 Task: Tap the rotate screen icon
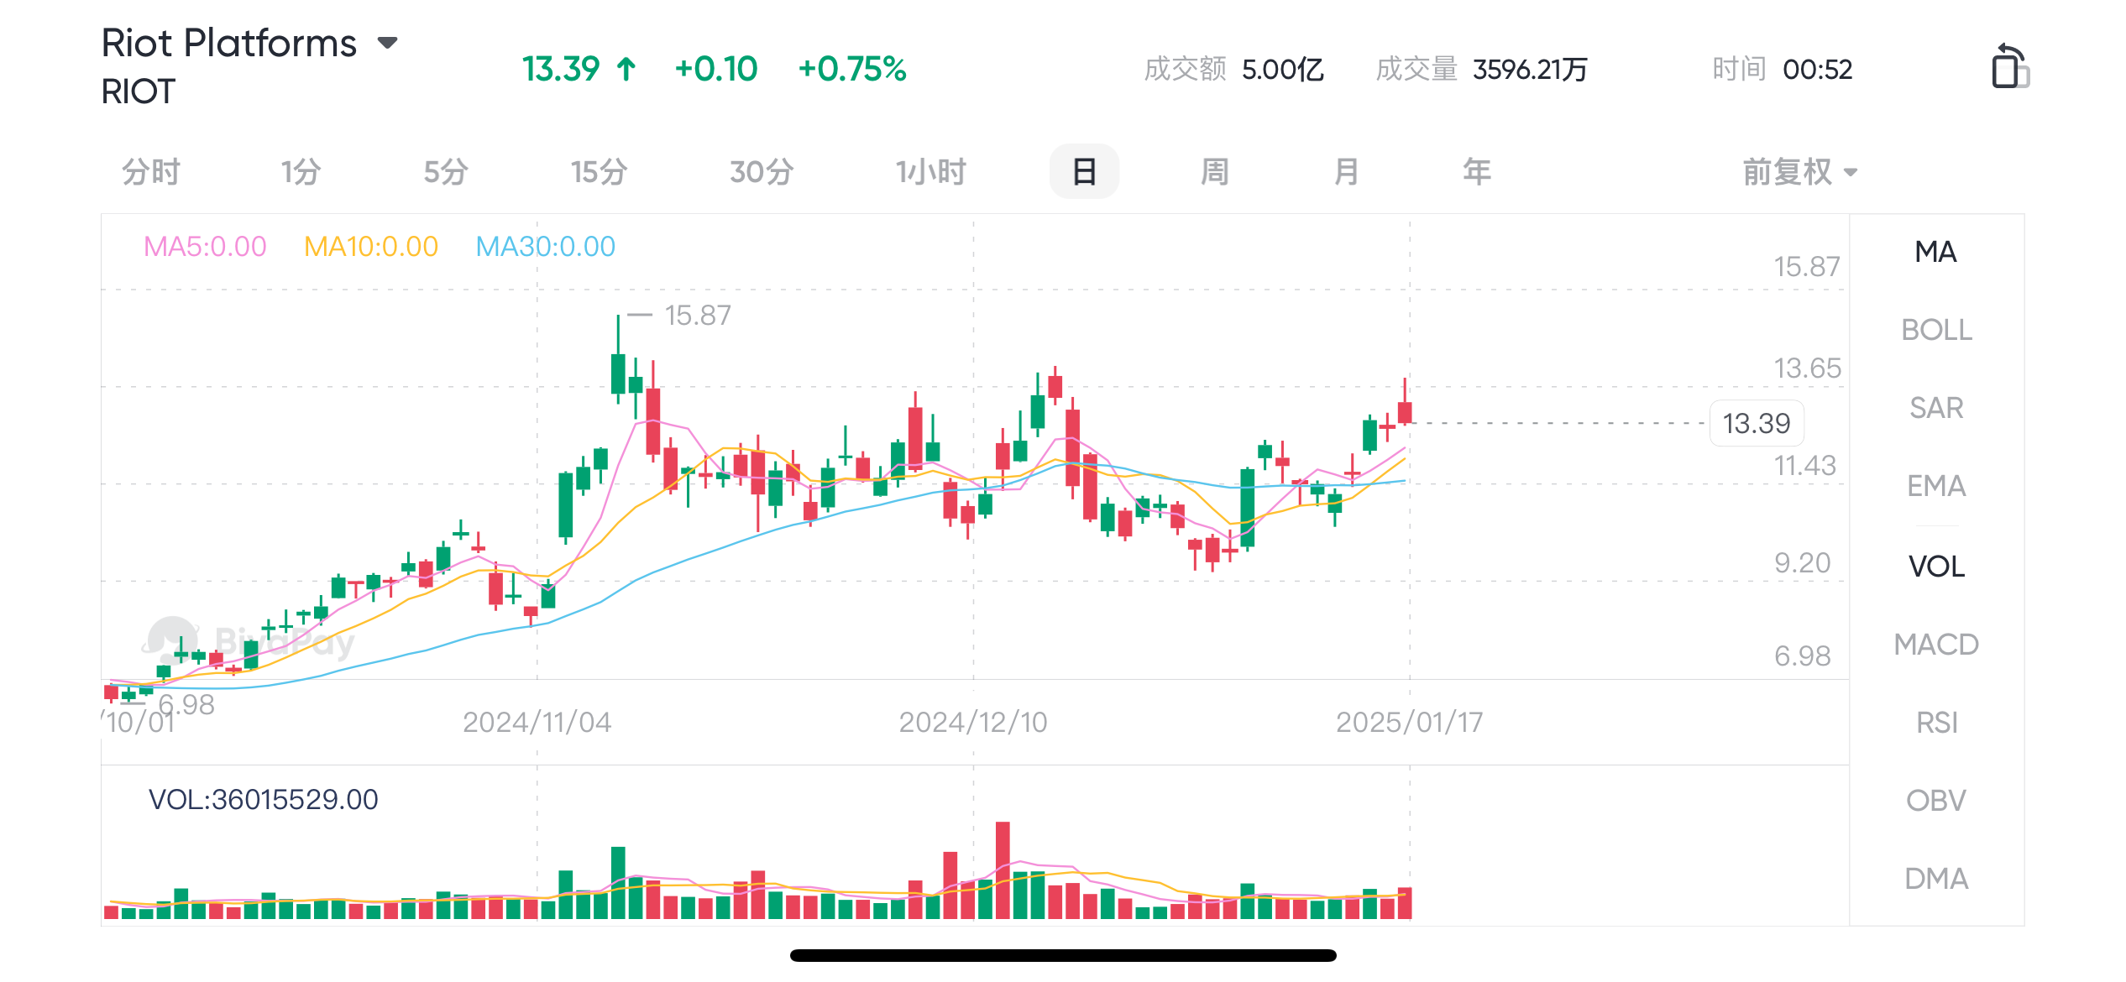(2009, 67)
